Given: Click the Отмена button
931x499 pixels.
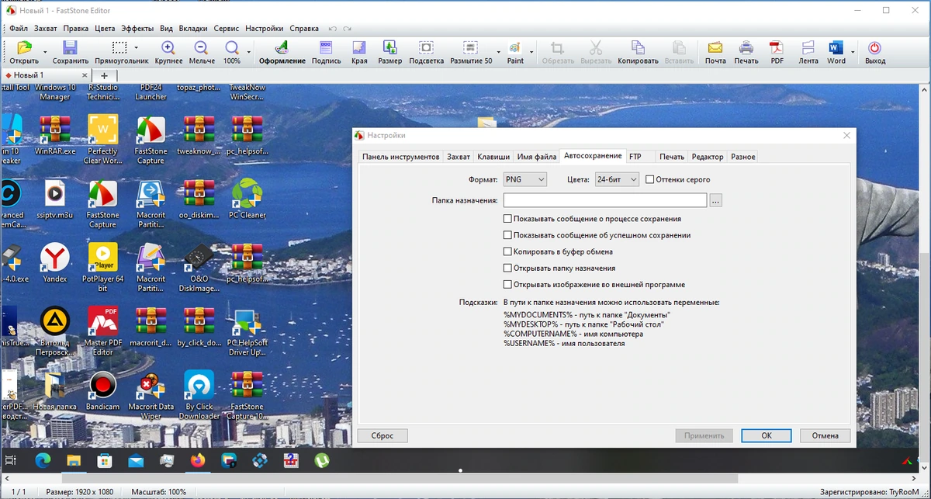Looking at the screenshot, I should (825, 435).
